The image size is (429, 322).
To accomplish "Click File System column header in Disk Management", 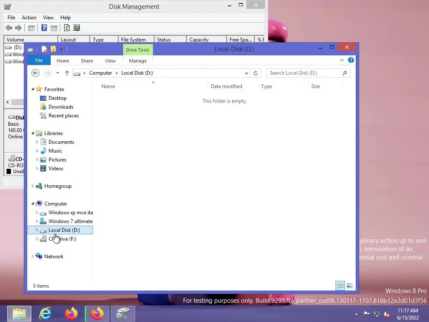I will pyautogui.click(x=136, y=39).
